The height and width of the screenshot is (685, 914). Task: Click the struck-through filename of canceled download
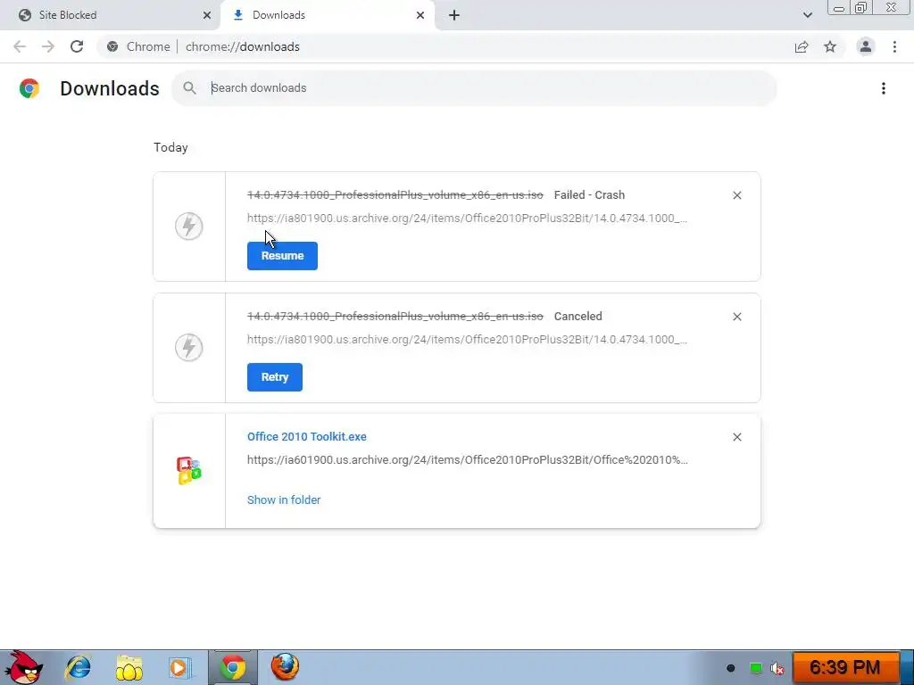tap(395, 316)
